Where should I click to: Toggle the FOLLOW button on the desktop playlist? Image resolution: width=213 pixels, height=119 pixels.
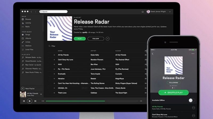[95, 39]
